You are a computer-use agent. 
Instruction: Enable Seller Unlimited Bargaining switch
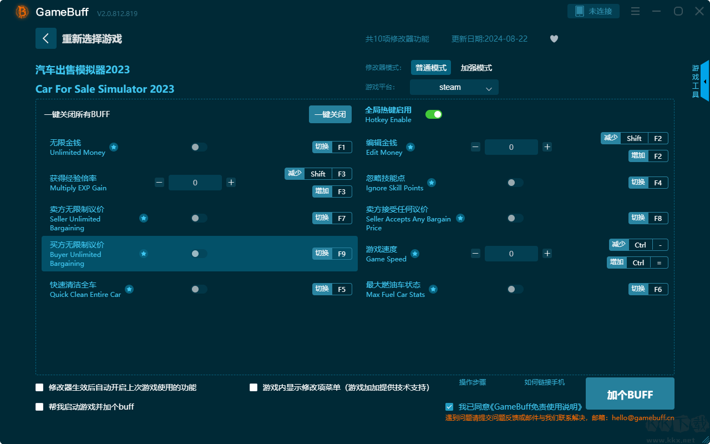pos(199,218)
